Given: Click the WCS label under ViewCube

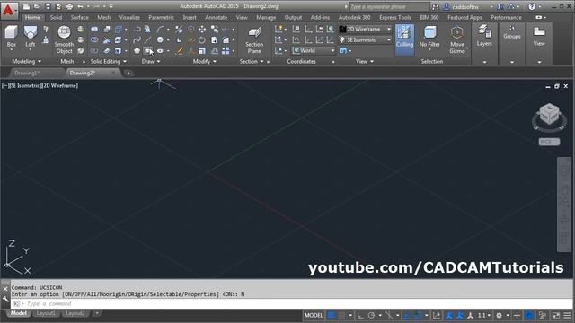Looking at the screenshot, I should (x=549, y=142).
